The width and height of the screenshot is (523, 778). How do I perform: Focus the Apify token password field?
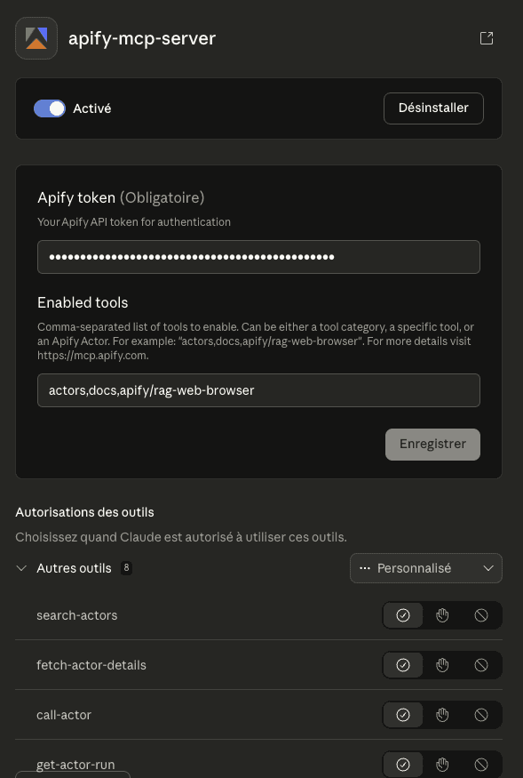[x=258, y=257]
